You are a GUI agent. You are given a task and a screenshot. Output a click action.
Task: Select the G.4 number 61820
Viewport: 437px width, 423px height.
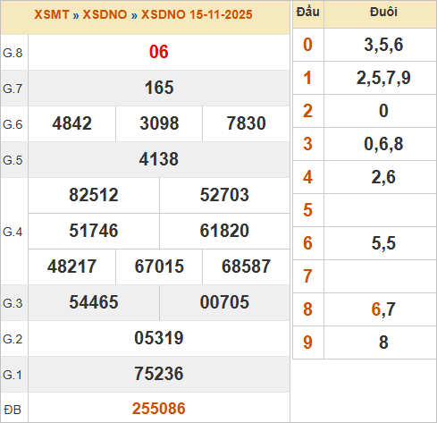pyautogui.click(x=224, y=231)
